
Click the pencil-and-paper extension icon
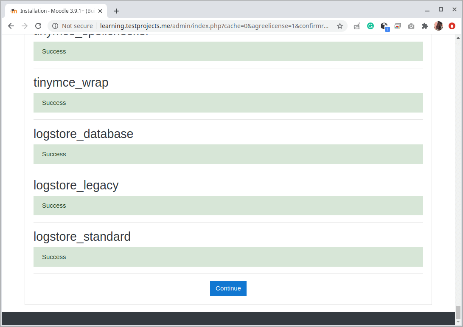tap(357, 26)
